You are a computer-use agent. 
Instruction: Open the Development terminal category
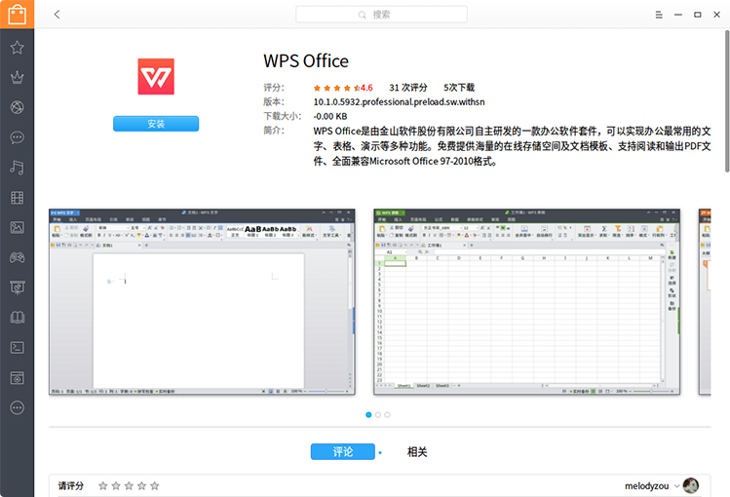17,347
